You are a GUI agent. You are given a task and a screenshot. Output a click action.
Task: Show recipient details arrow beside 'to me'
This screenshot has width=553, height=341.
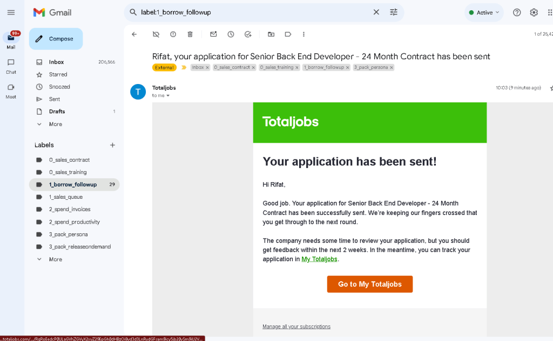pos(168,96)
